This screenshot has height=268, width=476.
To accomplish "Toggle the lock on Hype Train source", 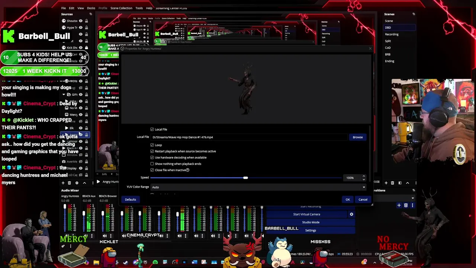I will (86, 28).
